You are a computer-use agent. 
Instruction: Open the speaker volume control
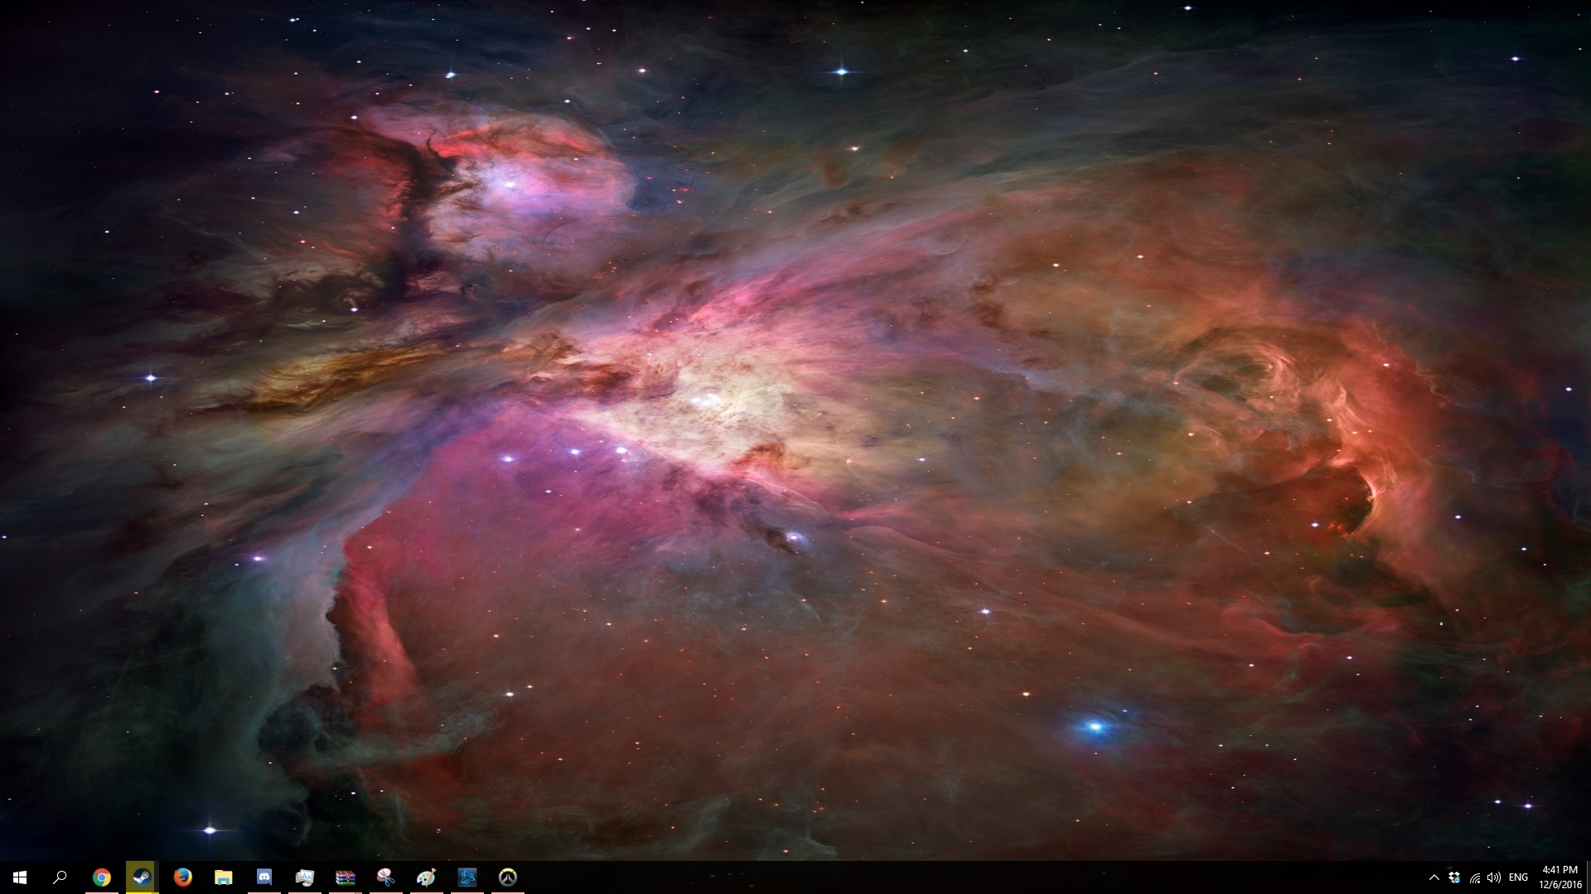click(x=1494, y=877)
